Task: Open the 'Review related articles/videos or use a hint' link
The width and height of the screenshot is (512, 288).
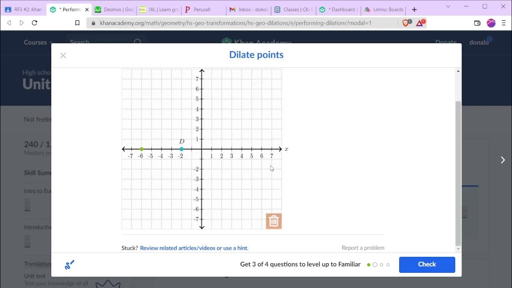Action: tap(194, 248)
